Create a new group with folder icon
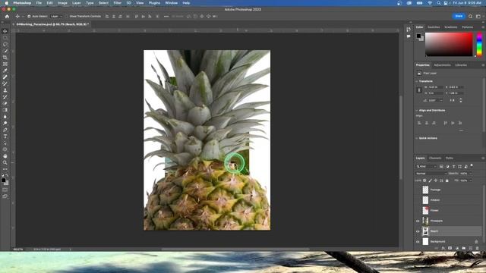Image resolution: width=486 pixels, height=273 pixels. click(464, 248)
